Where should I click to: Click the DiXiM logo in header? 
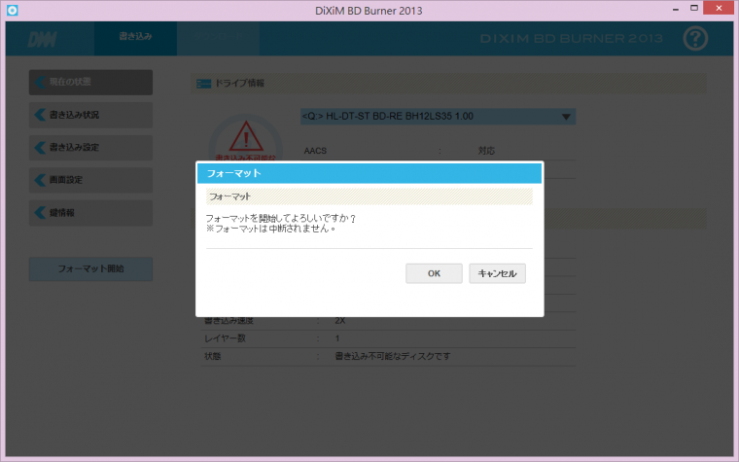42,40
